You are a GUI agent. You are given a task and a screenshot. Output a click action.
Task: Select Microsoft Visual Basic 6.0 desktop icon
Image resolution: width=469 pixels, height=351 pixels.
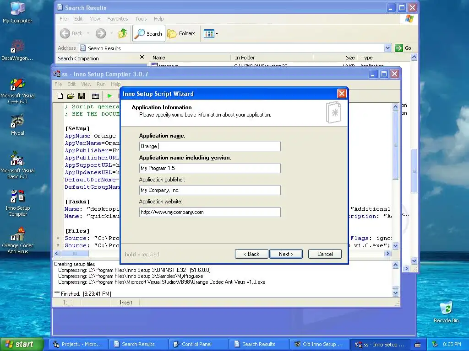point(17,165)
